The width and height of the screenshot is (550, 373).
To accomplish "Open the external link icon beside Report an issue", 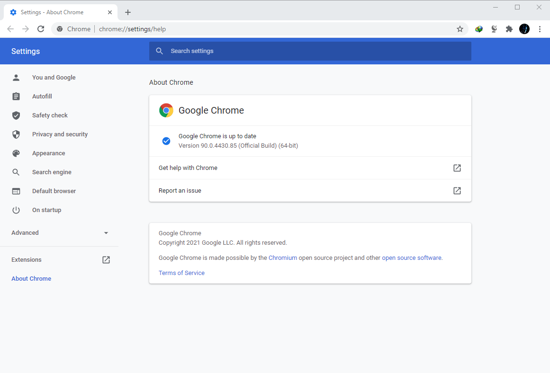I will tap(457, 191).
